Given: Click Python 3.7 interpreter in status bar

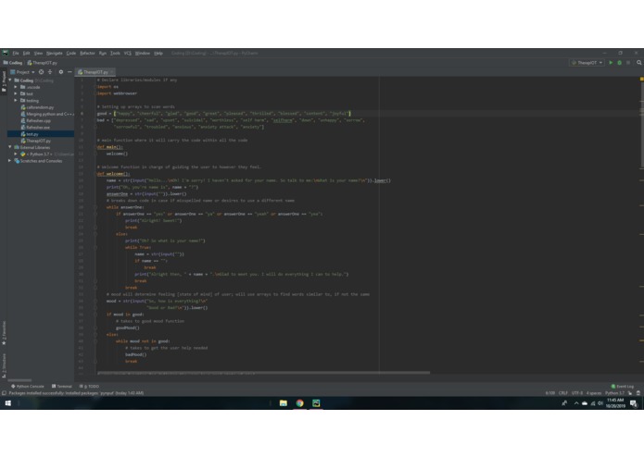Looking at the screenshot, I should 614,393.
